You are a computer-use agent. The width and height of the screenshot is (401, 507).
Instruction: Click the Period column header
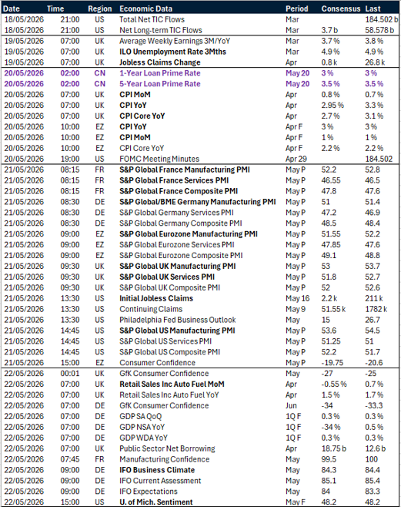297,8
